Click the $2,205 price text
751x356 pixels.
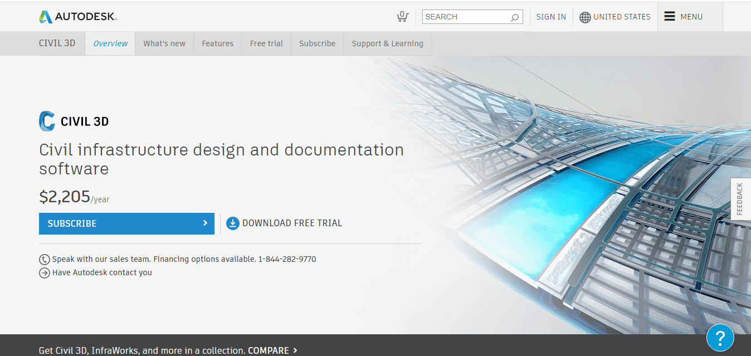click(x=65, y=197)
